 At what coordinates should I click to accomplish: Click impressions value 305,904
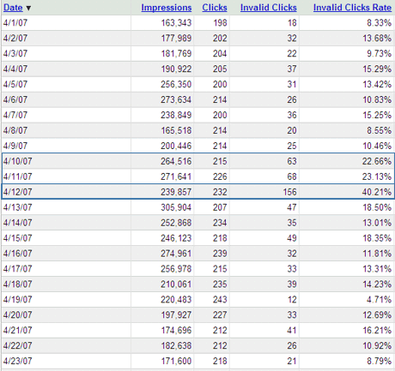(176, 207)
